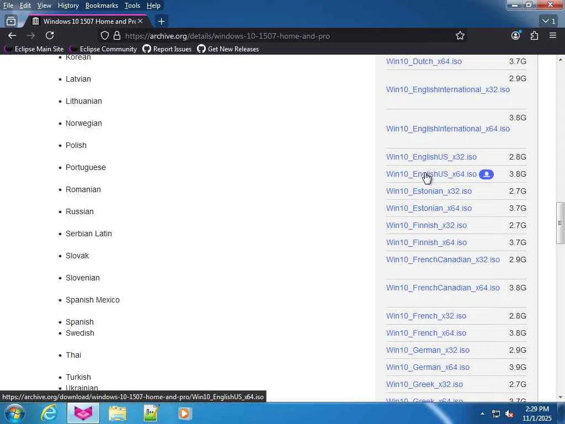The width and height of the screenshot is (565, 424).
Task: Download Win10_EnglishInternational_x32.iso
Action: pyautogui.click(x=447, y=89)
